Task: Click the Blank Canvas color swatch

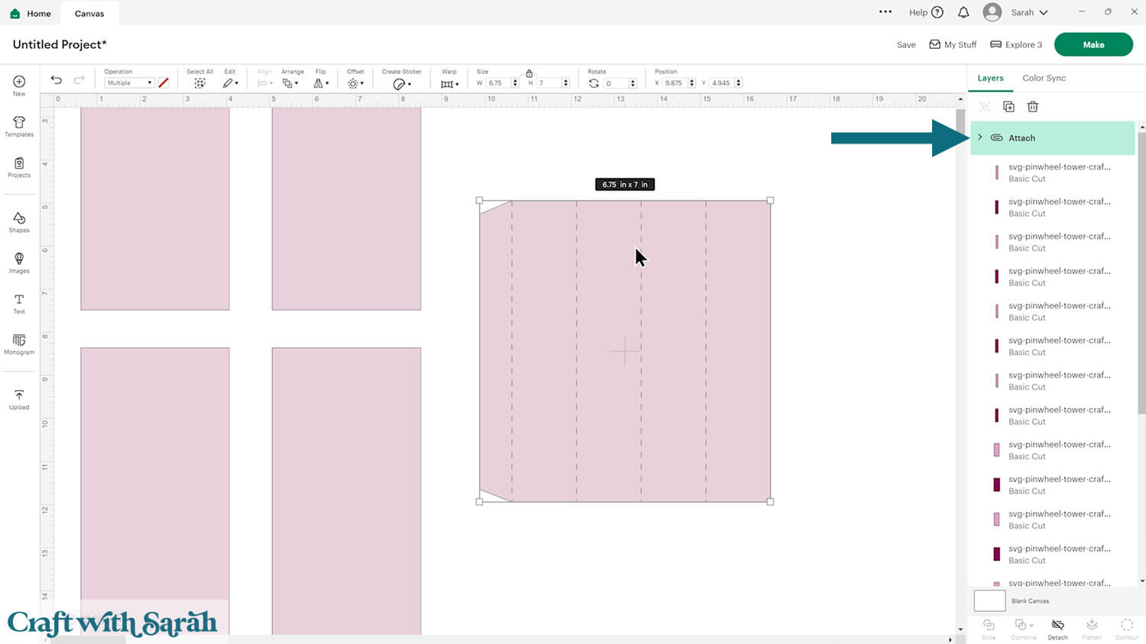Action: point(989,601)
